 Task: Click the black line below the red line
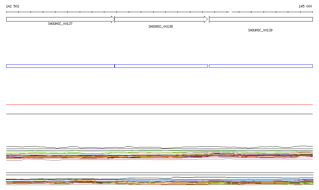tap(159, 114)
